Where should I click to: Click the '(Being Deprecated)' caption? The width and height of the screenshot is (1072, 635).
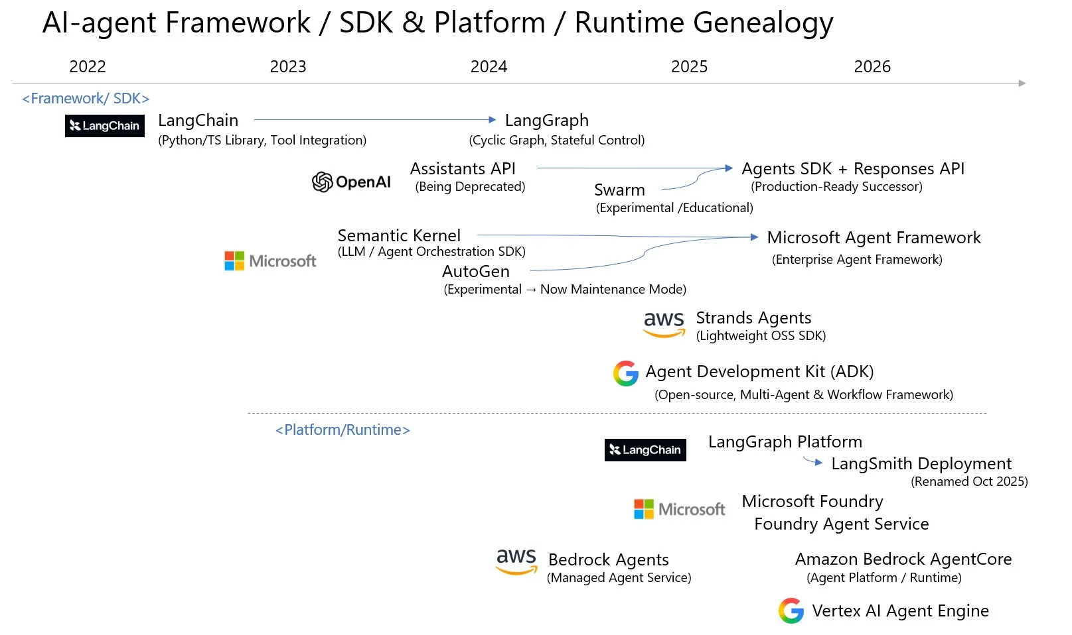(470, 187)
